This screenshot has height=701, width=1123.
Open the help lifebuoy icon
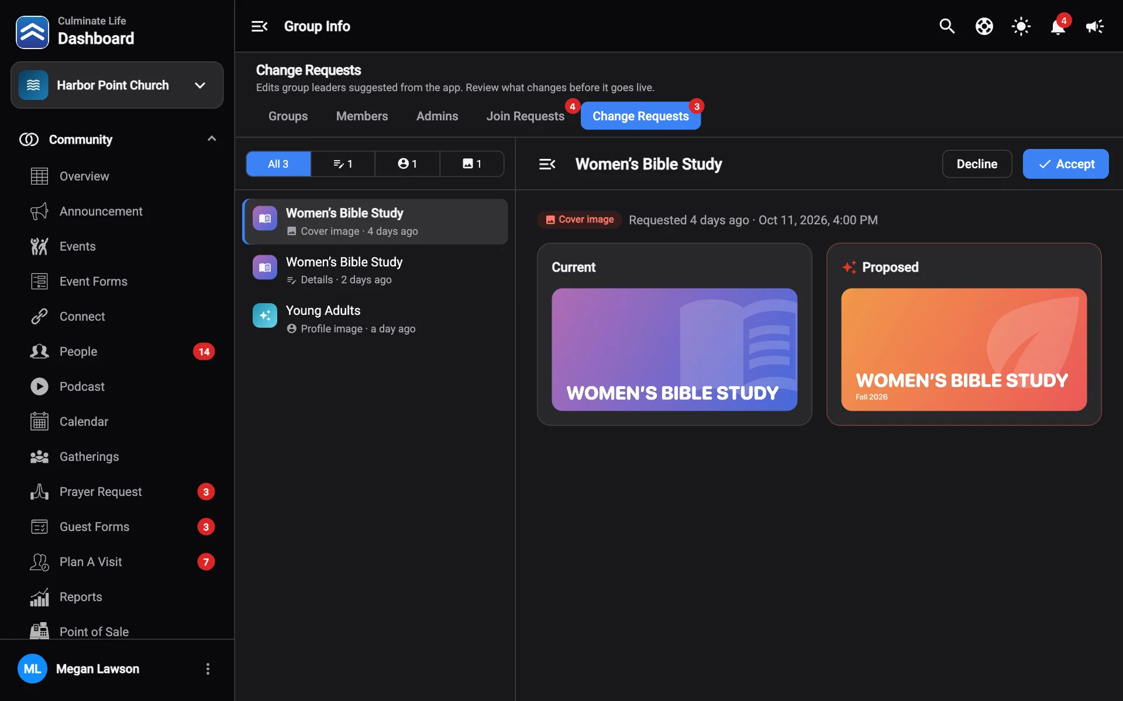pos(984,26)
